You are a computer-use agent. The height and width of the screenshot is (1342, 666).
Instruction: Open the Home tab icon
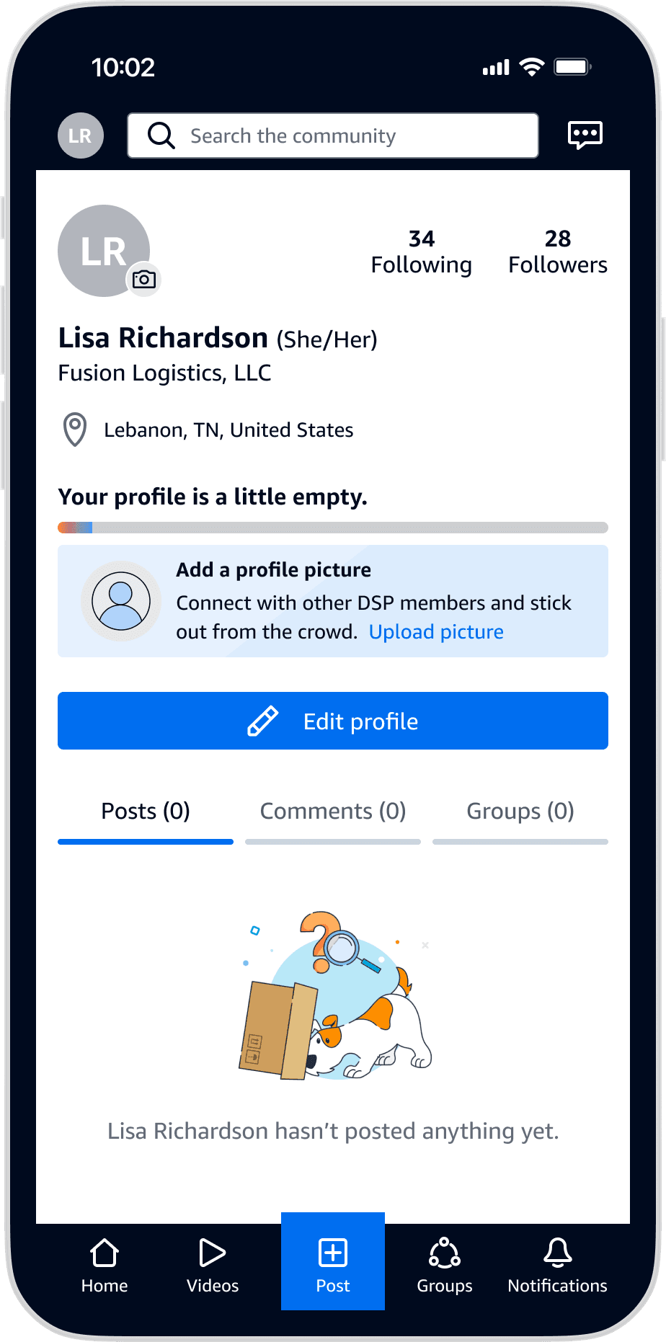tap(105, 1253)
